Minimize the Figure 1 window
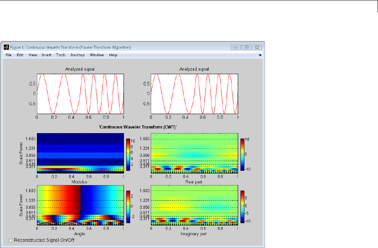 tap(236, 47)
